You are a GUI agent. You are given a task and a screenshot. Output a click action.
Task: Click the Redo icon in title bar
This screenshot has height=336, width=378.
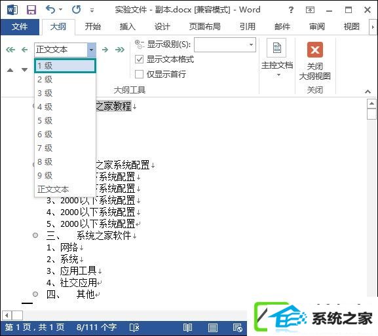tap(77, 10)
